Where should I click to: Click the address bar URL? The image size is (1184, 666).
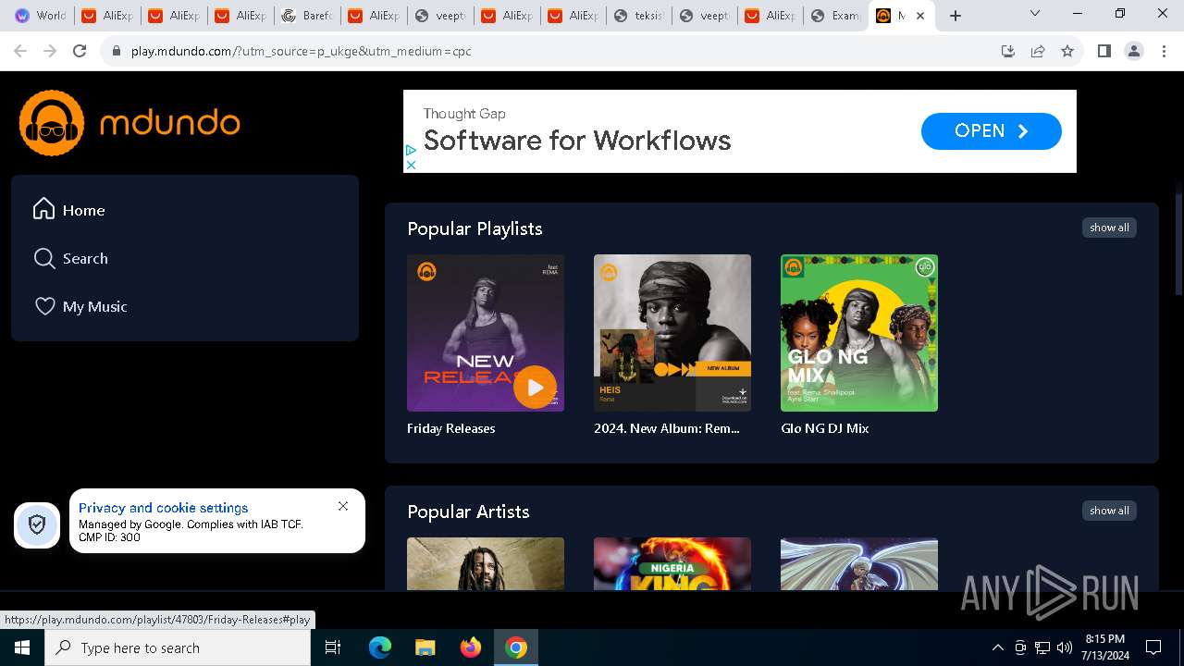click(x=302, y=51)
